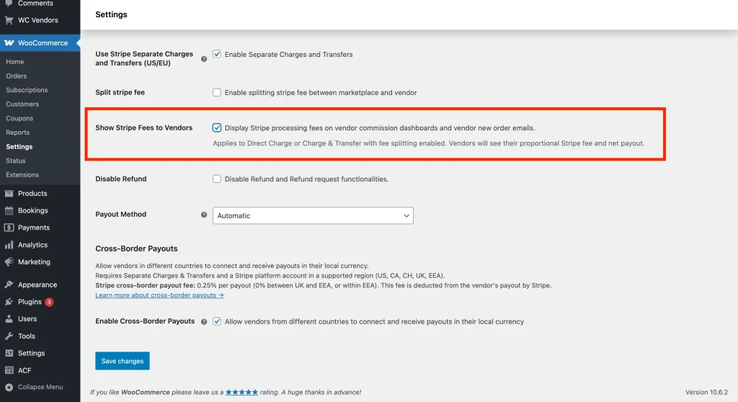Screen dimensions: 738x402
Task: Uncheck Enable Separate Charges and Transfers
Action: (x=216, y=54)
